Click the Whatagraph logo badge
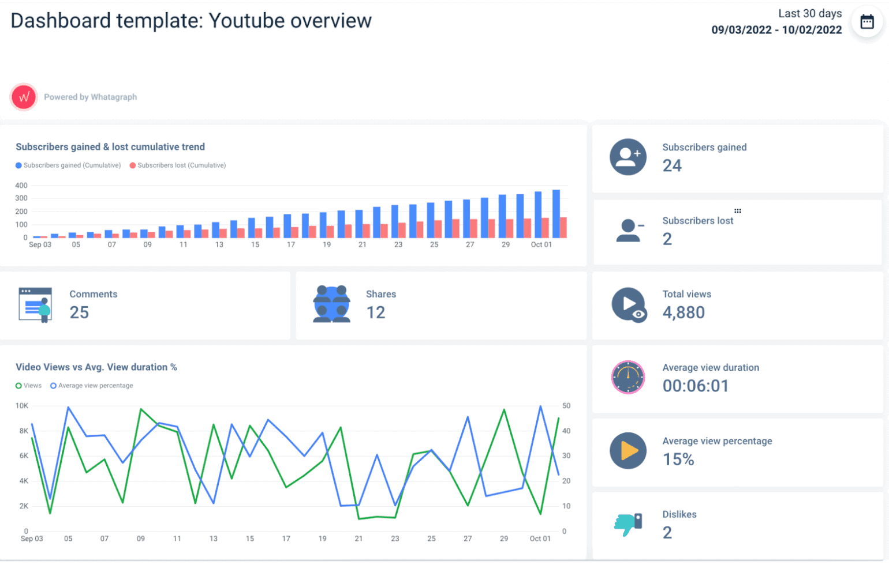 (x=23, y=97)
